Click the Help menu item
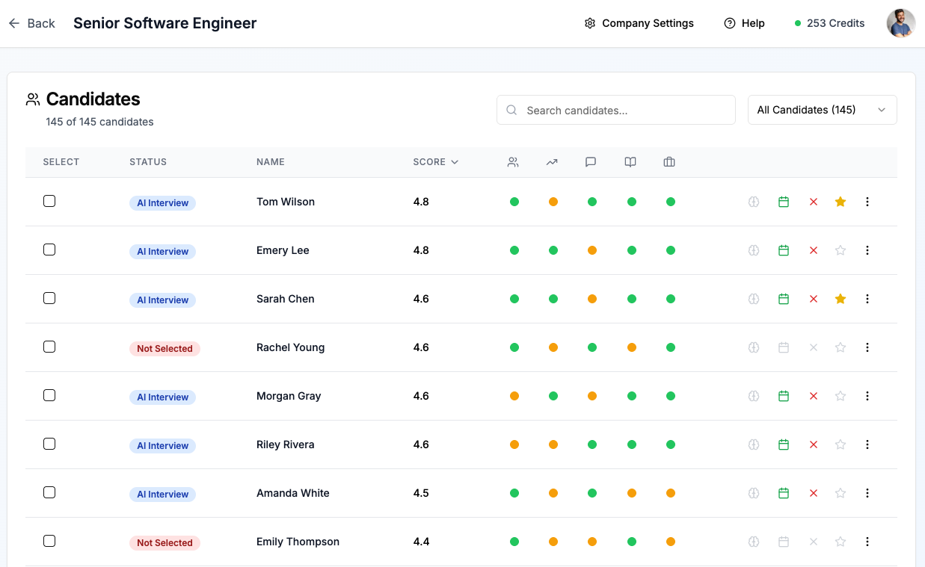 click(x=744, y=23)
